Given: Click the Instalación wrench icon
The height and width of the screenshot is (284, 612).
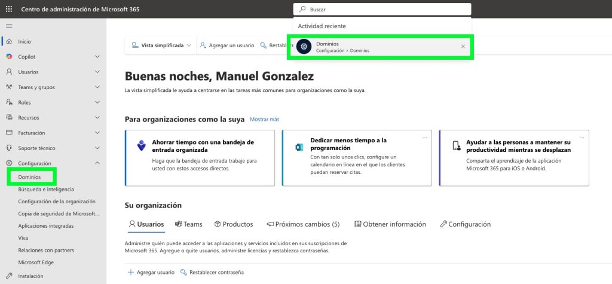Looking at the screenshot, I should [9, 277].
